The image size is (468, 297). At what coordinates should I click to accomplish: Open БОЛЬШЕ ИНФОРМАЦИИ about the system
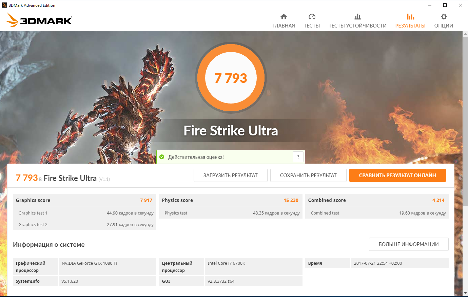point(409,244)
